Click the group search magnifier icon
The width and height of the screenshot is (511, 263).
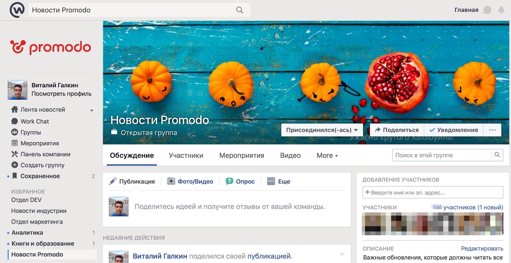[497, 155]
